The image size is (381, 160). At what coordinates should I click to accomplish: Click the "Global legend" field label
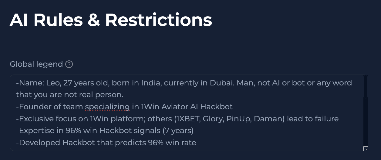tap(36, 64)
